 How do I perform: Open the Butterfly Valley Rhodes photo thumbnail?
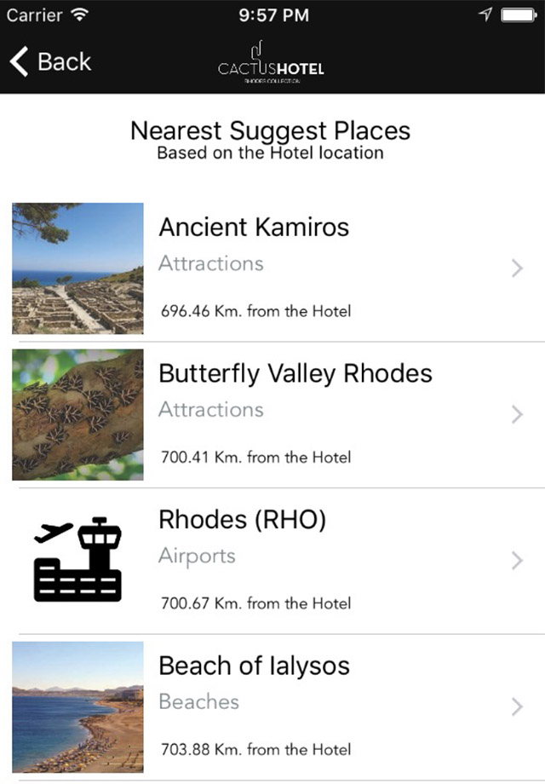tap(78, 415)
